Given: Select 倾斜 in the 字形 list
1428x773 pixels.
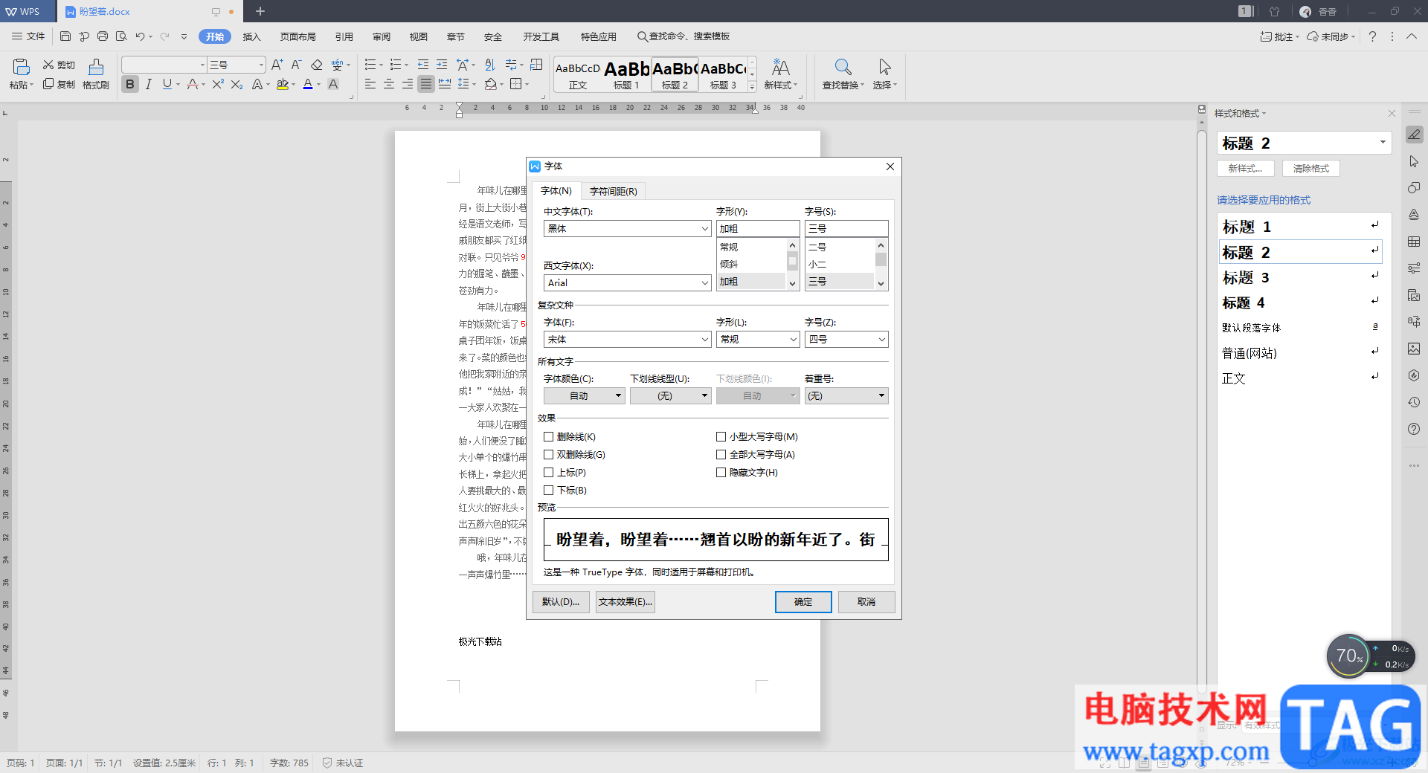Looking at the screenshot, I should coord(751,265).
